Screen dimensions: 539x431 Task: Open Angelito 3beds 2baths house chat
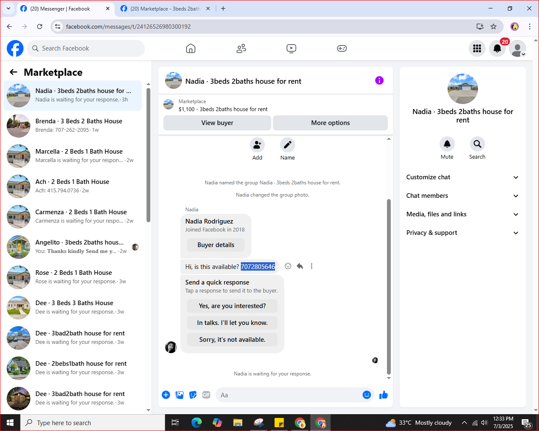click(x=73, y=247)
